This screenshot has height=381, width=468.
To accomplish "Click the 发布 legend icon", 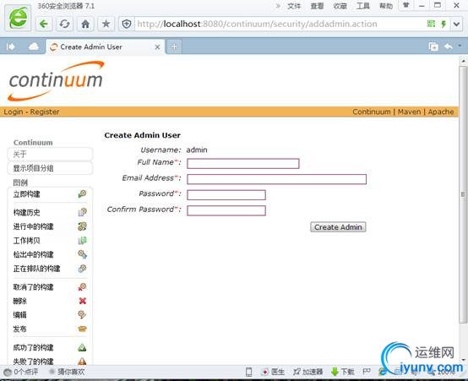I will click(82, 329).
